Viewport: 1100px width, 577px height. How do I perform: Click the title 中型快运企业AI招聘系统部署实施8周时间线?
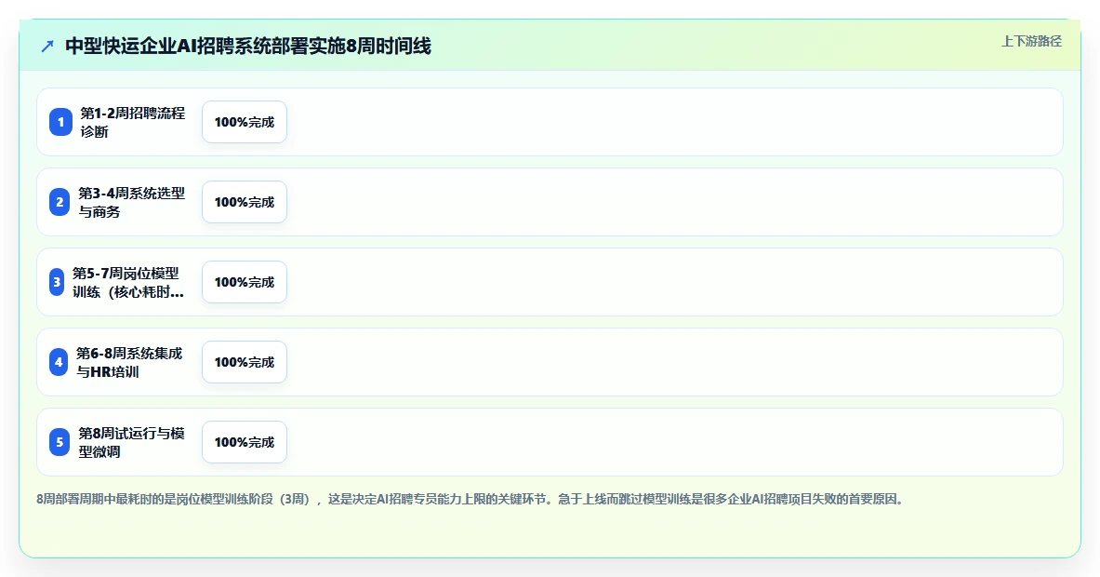tap(248, 47)
